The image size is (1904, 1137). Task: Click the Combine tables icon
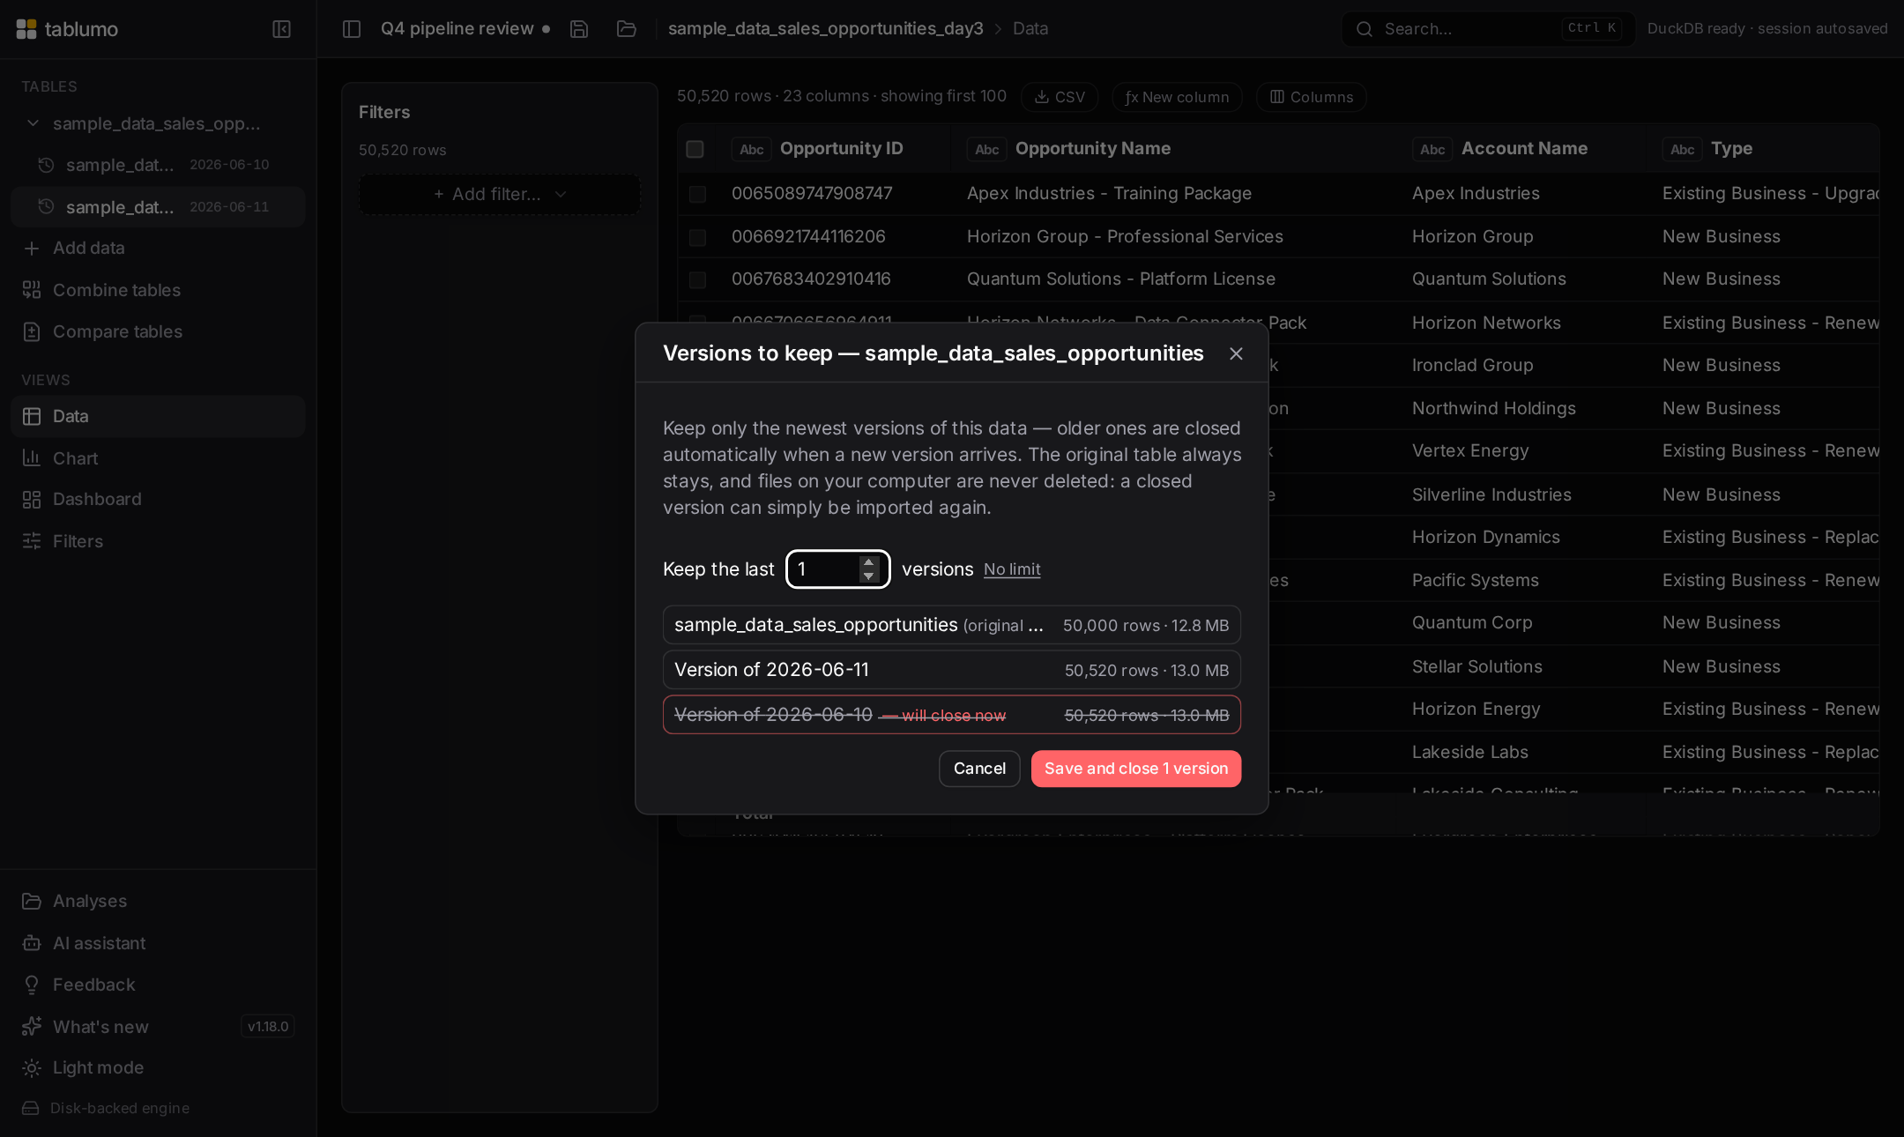tap(32, 290)
